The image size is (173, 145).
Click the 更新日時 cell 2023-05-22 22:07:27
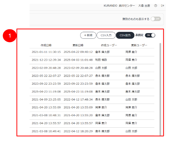coord(78,76)
